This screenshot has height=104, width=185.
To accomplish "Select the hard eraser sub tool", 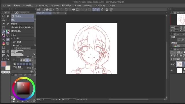I will tap(23, 20).
